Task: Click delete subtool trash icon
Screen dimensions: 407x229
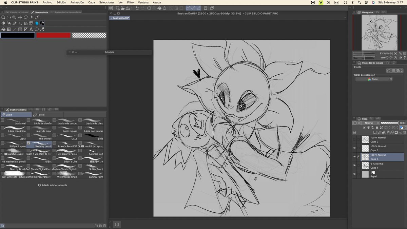Action: coord(104,226)
